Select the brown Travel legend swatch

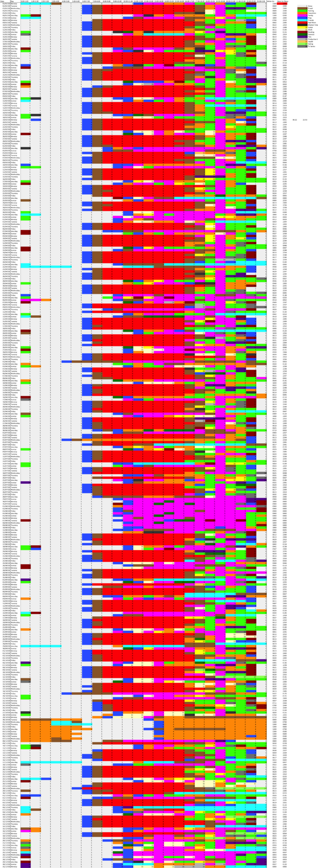coord(302,8)
